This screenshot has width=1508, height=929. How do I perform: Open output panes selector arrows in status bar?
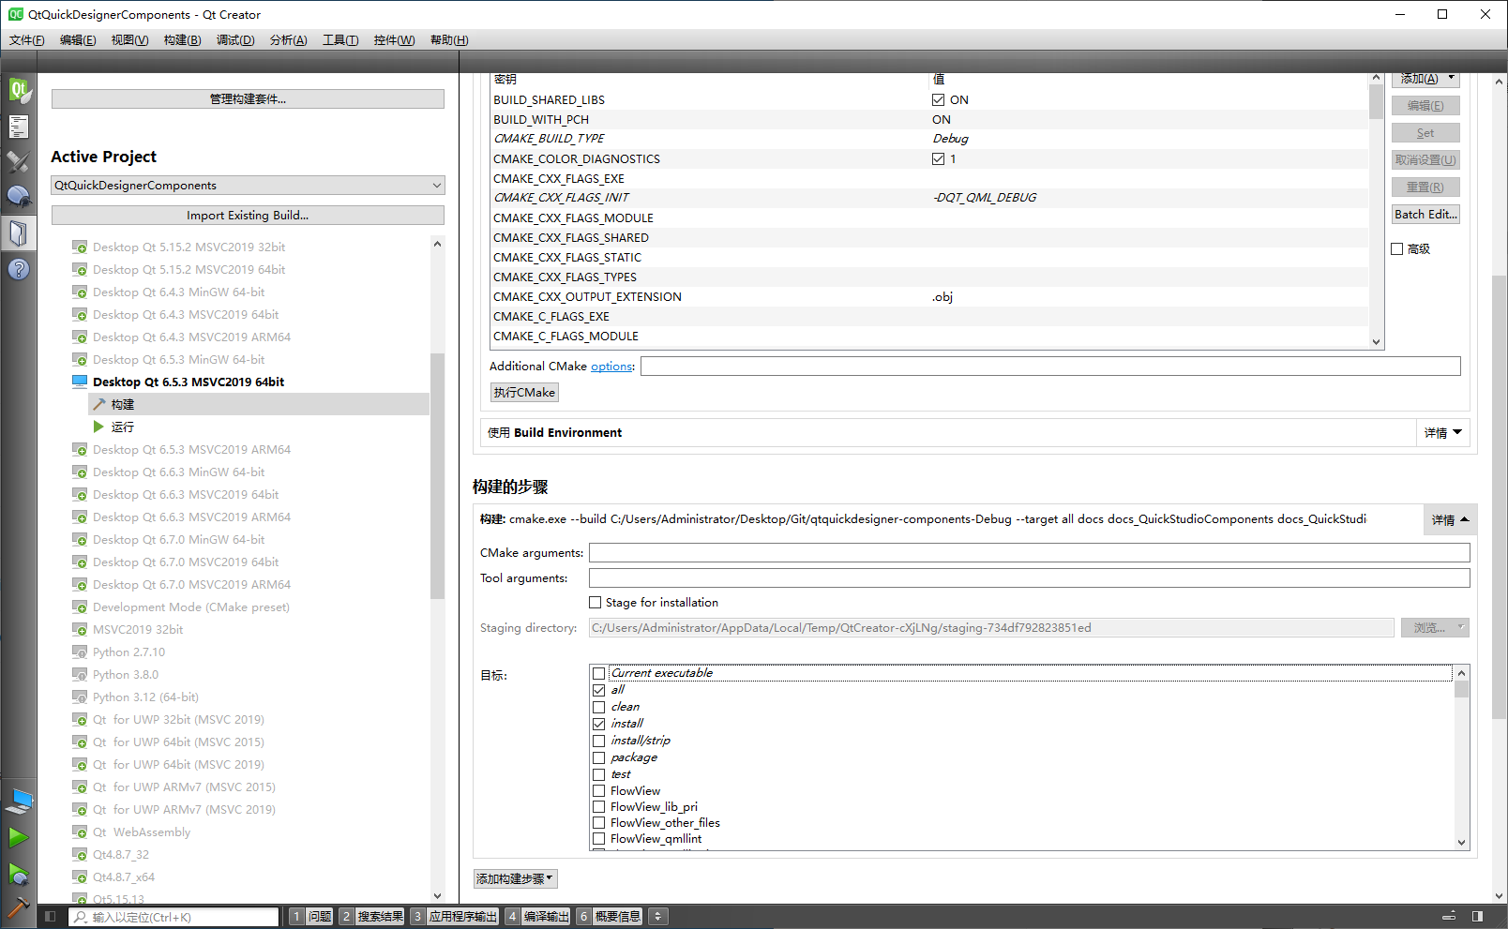tap(658, 917)
